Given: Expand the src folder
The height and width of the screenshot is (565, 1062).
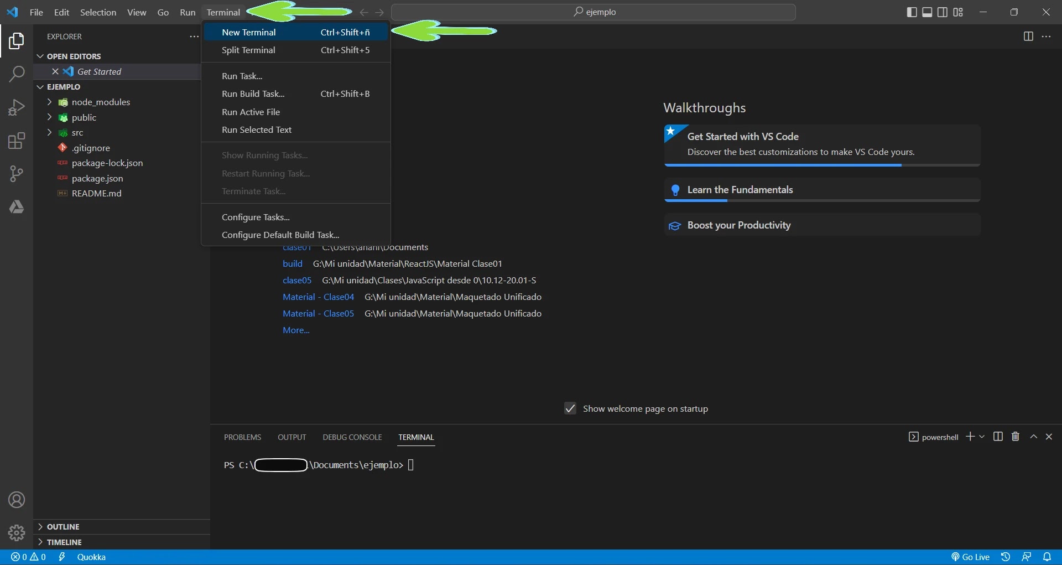Looking at the screenshot, I should (49, 132).
